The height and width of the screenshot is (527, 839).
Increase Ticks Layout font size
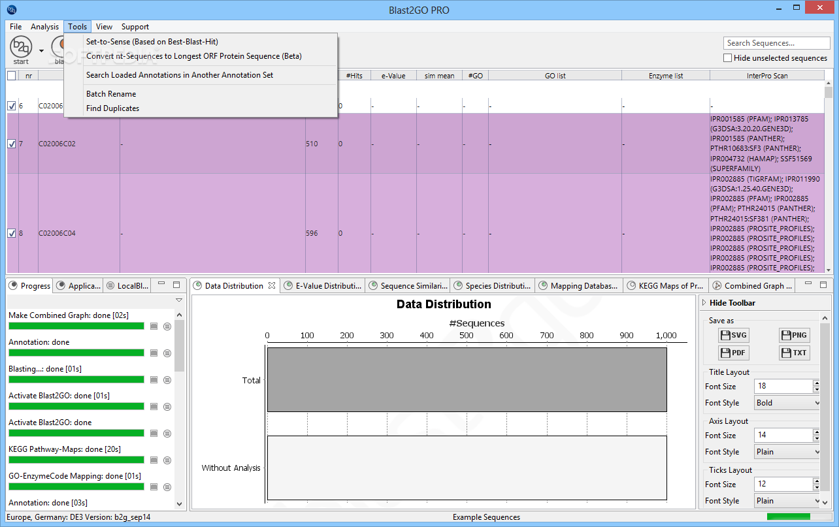point(816,481)
